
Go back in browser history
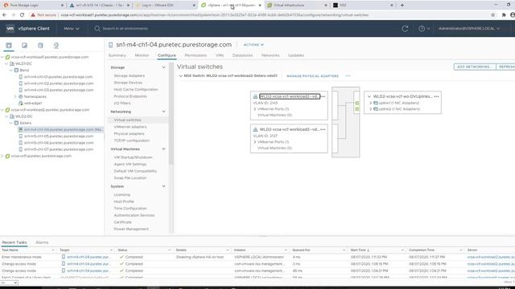coord(5,15)
